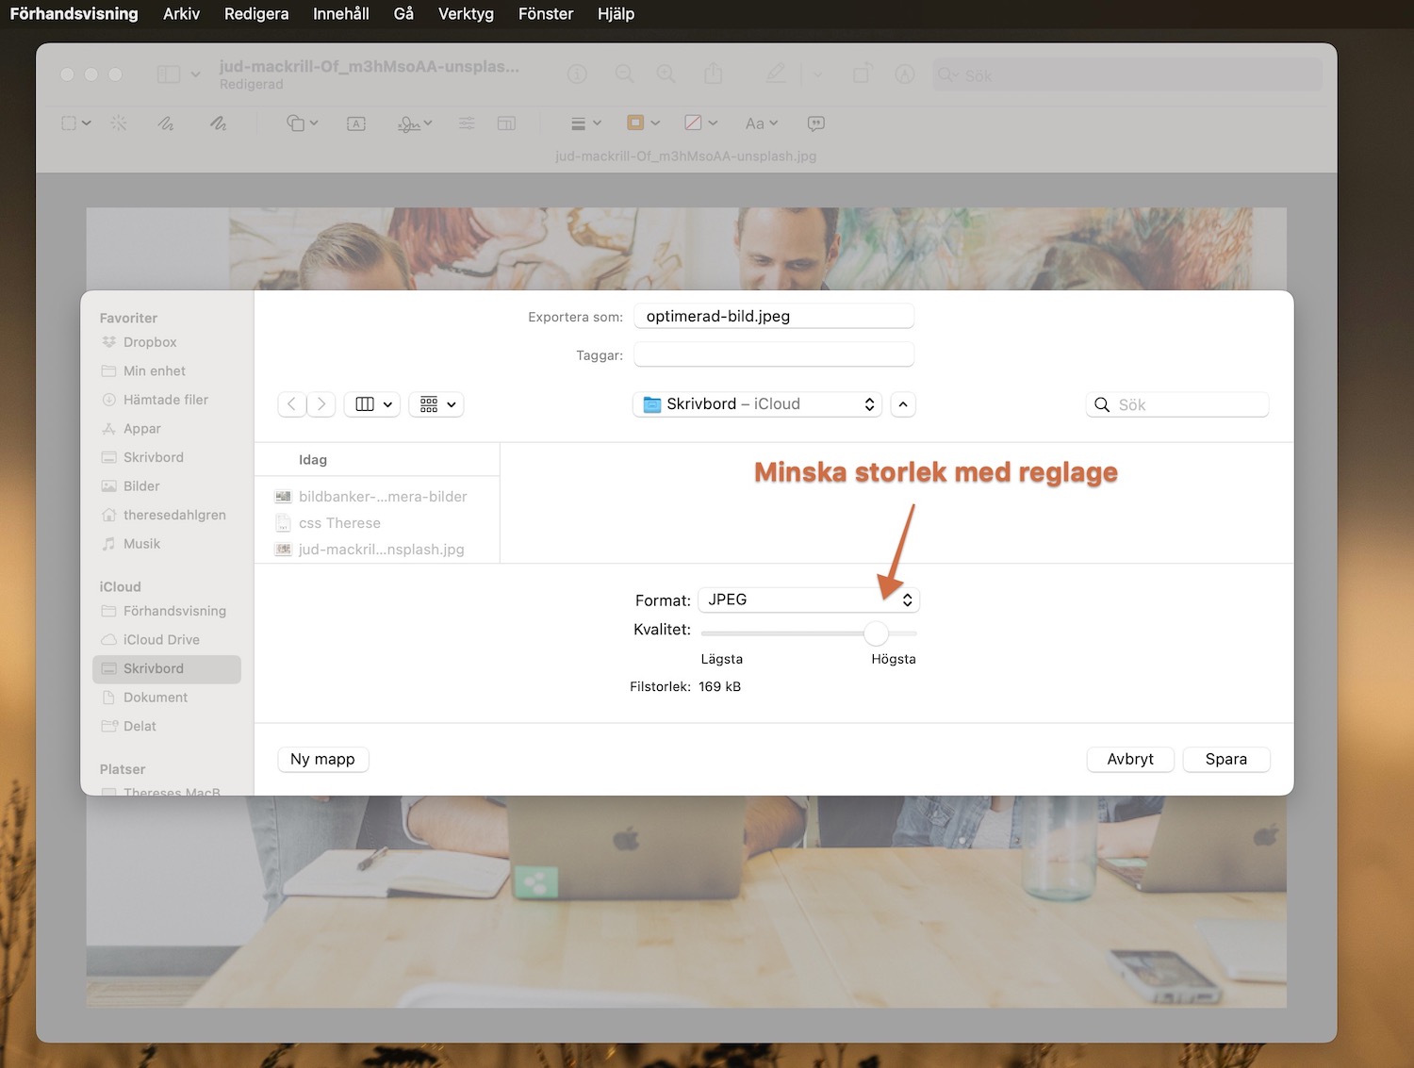Screen dimensions: 1414x1068
Task: Select iCloud Drive in sidebar
Action: tap(161, 640)
